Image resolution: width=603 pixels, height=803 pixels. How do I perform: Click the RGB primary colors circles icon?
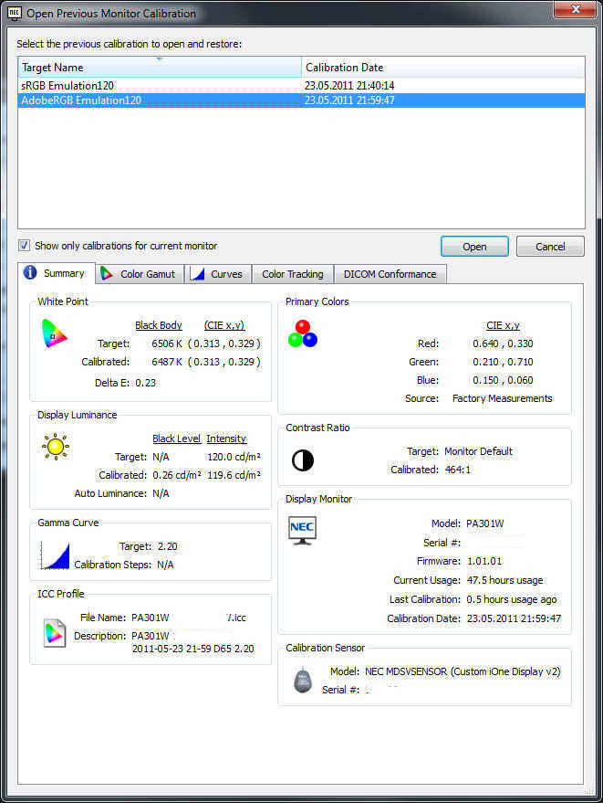click(302, 333)
